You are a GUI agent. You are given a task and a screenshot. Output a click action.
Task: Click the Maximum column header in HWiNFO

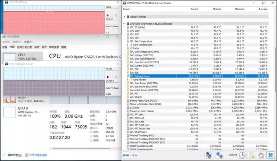(239, 9)
